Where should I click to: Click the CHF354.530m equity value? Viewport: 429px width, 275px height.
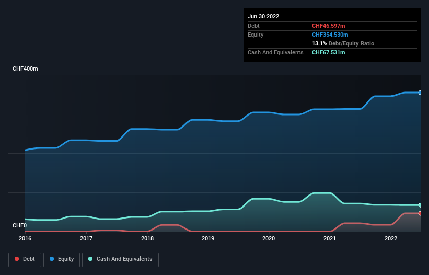(x=330, y=35)
